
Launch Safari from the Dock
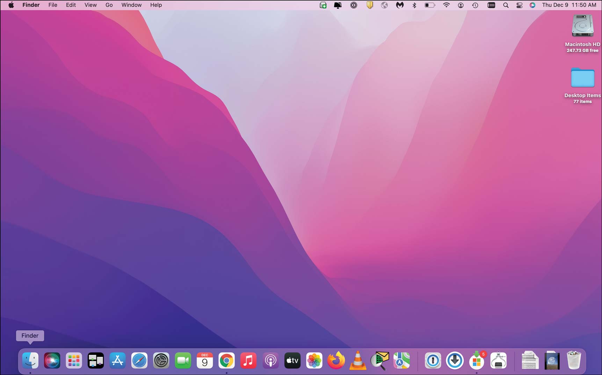[x=139, y=361]
